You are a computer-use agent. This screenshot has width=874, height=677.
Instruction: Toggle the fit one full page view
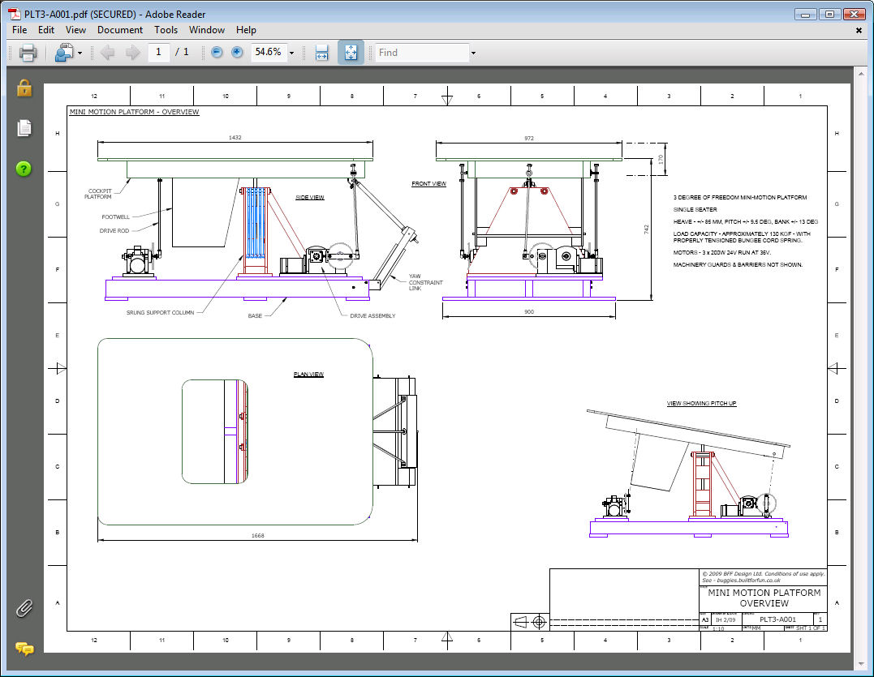[351, 53]
